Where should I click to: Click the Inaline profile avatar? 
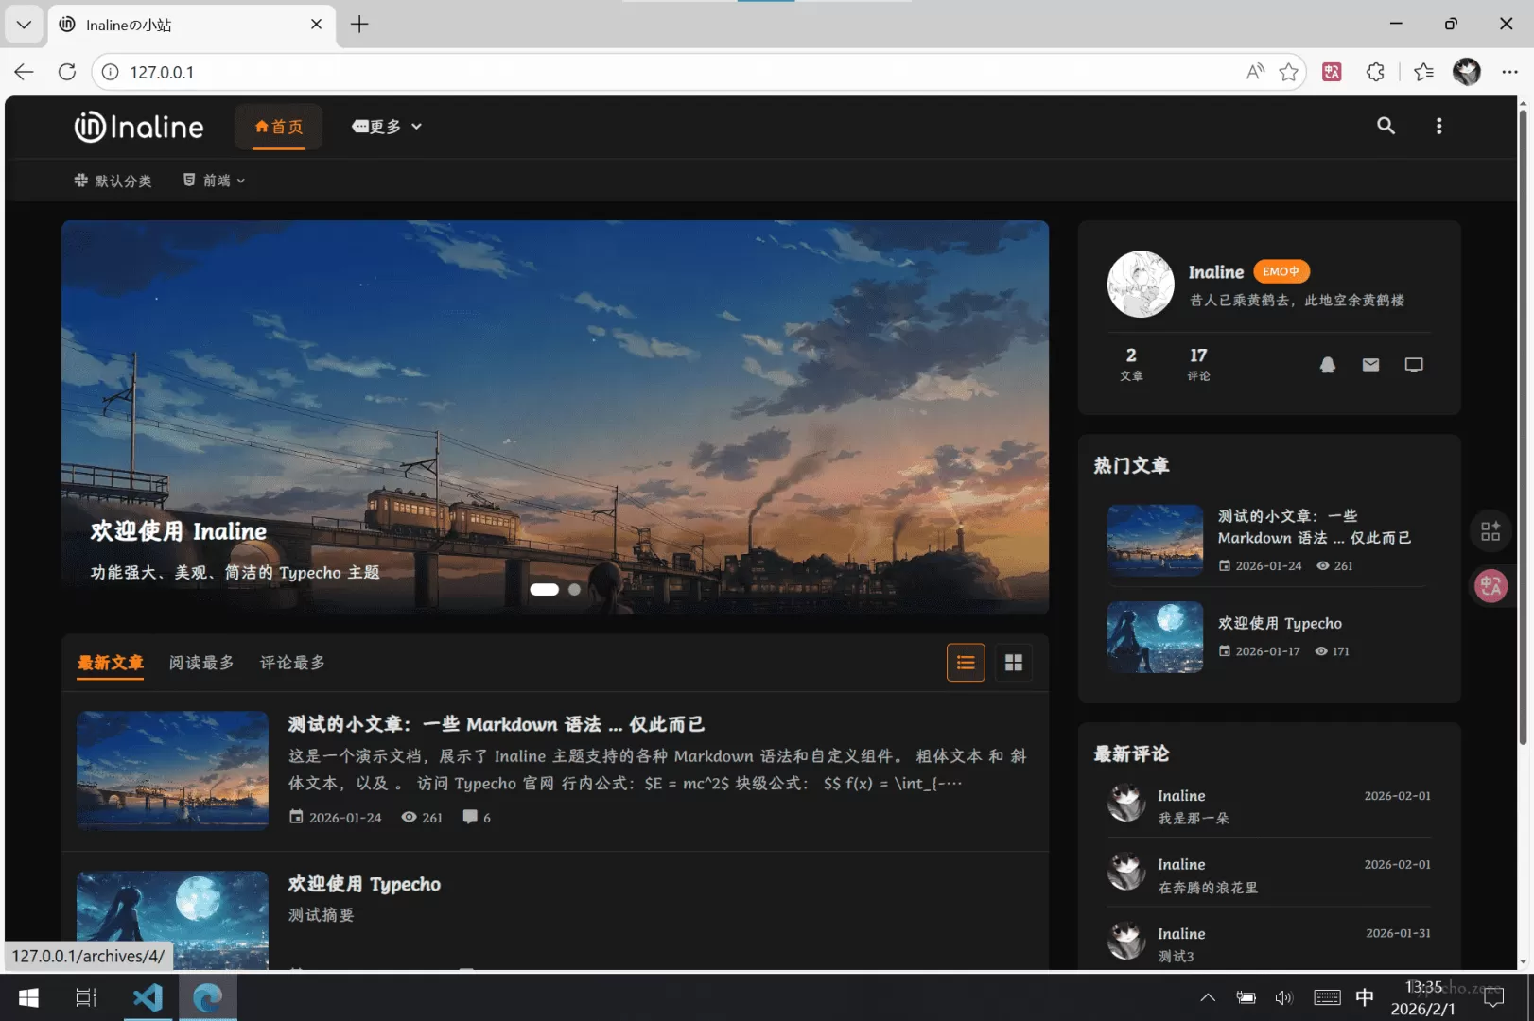click(1141, 284)
